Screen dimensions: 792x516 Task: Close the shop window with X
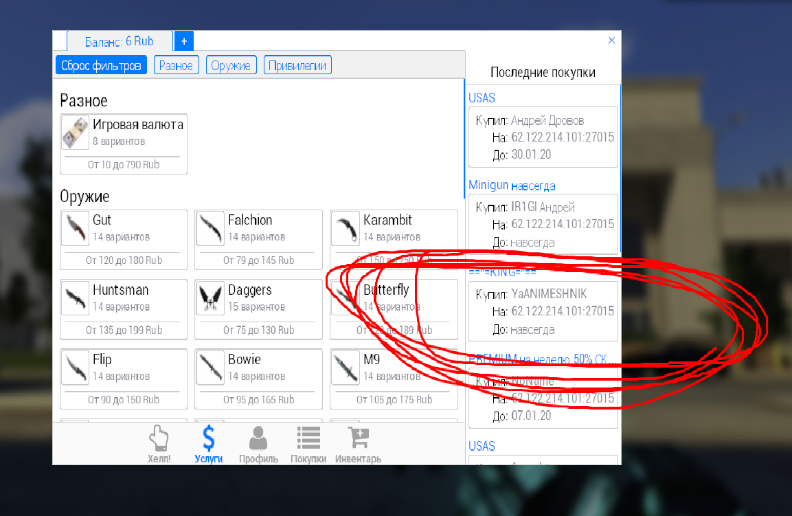(x=611, y=41)
